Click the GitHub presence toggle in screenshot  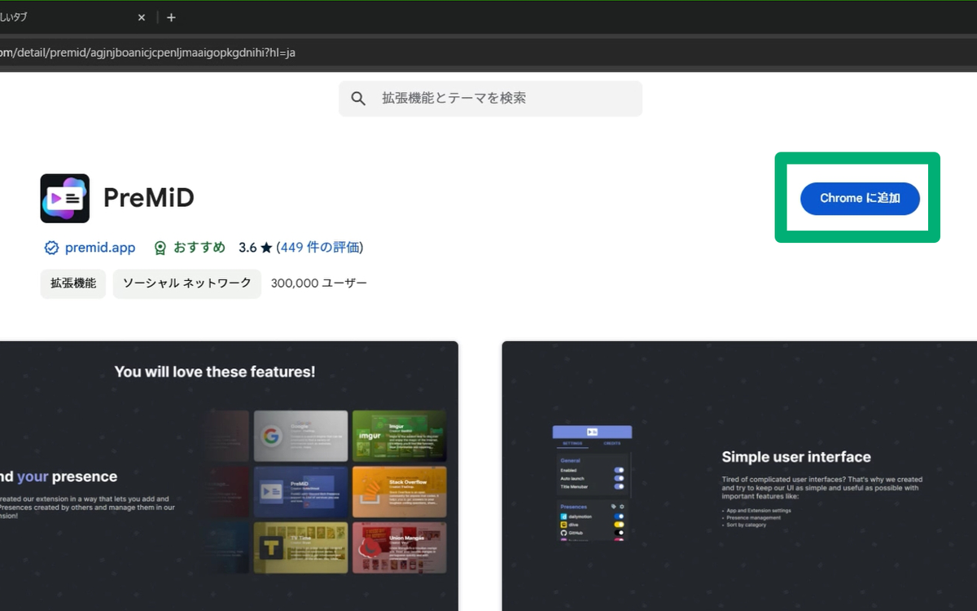click(620, 533)
